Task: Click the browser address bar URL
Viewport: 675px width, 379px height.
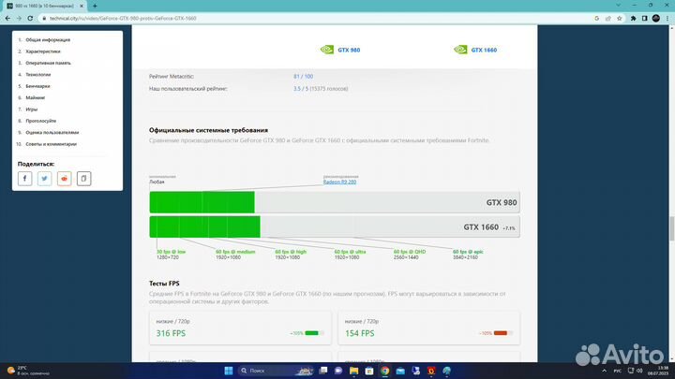Action: 123,19
